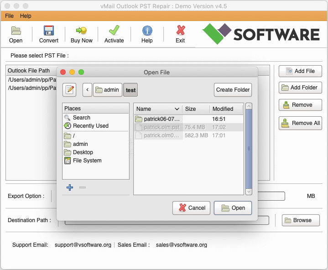Viewport: 328px width, 270px height.
Task: Click the 582.3 MB size cell
Action: pyautogui.click(x=196, y=135)
